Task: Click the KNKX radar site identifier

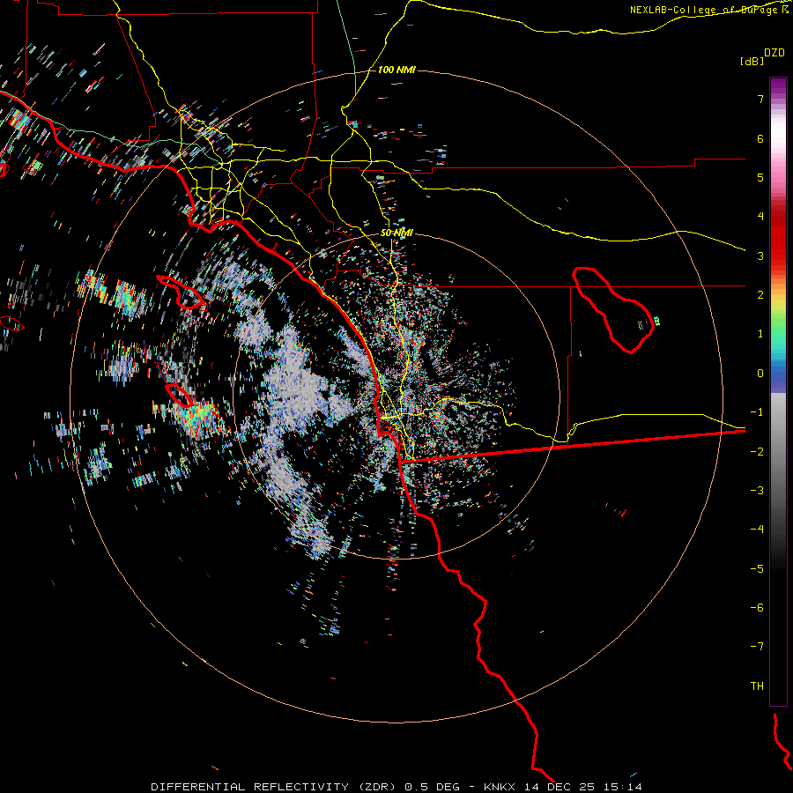Action: tap(500, 787)
